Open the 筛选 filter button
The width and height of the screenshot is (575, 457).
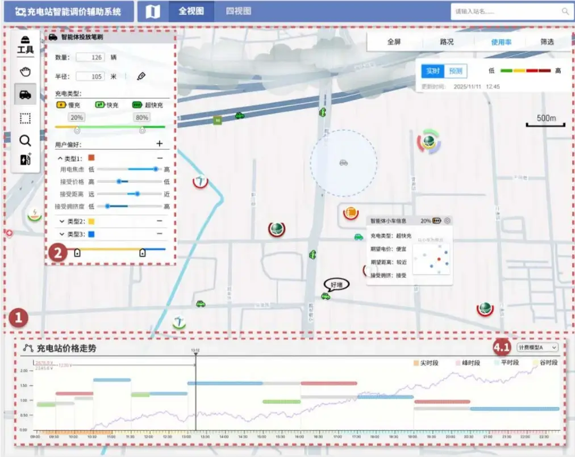click(547, 42)
